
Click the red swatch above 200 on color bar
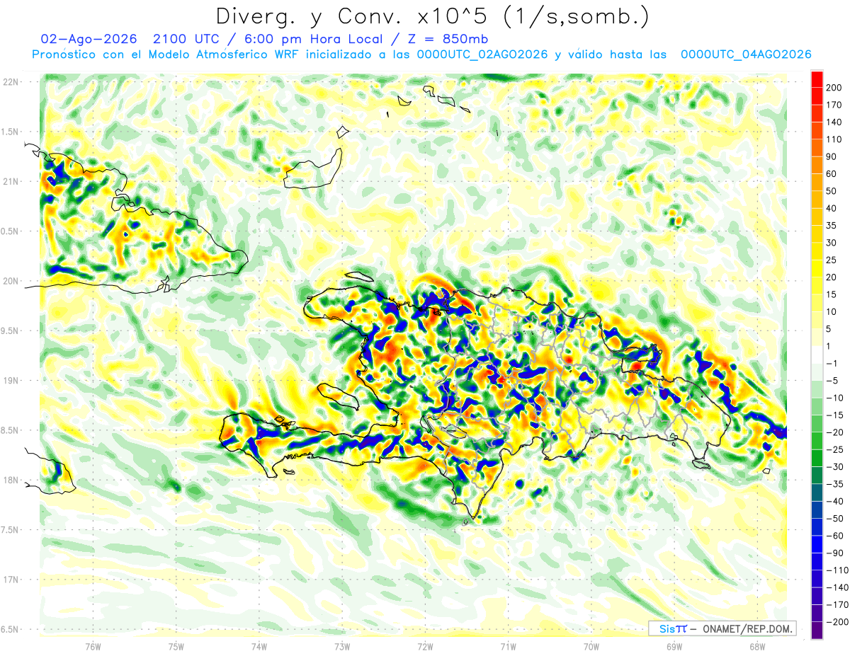(817, 79)
